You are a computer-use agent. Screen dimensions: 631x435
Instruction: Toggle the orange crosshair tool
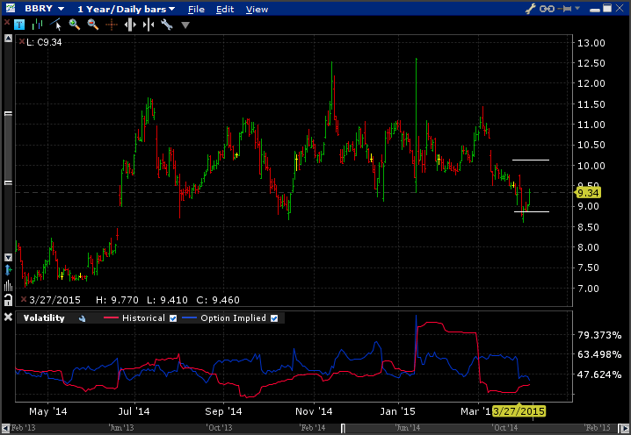112,25
